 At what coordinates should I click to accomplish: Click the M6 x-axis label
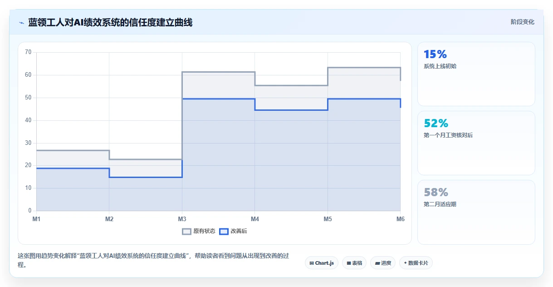click(401, 219)
